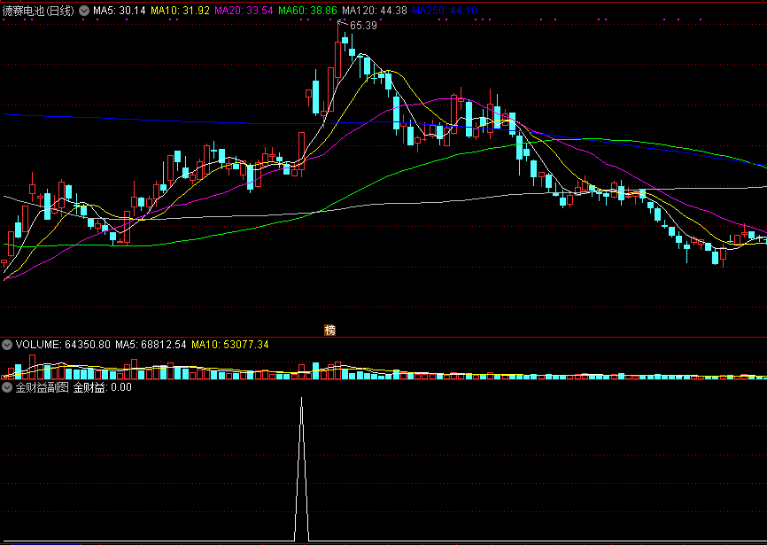This screenshot has height=545, width=767.
Task: Open the 金财益副图 indicator dropdown arrow
Action: (7, 388)
